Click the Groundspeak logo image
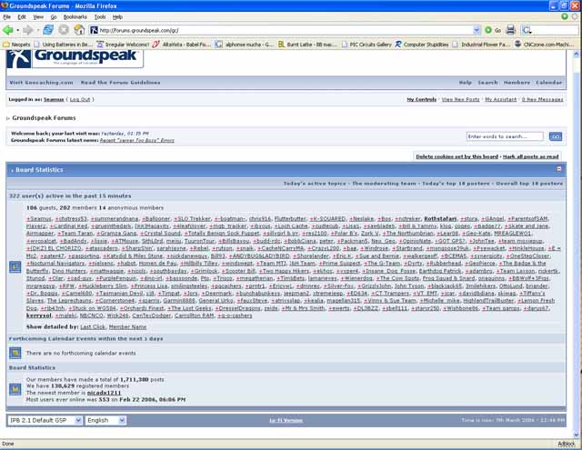The width and height of the screenshot is (582, 450). [75, 58]
